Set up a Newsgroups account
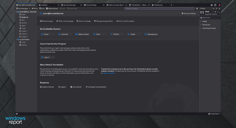The height and width of the screenshot is (128, 236). (x=151, y=34)
